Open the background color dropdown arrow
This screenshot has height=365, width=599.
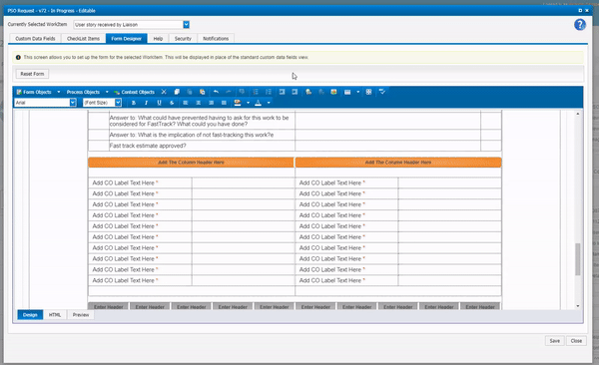pyautogui.click(x=248, y=103)
